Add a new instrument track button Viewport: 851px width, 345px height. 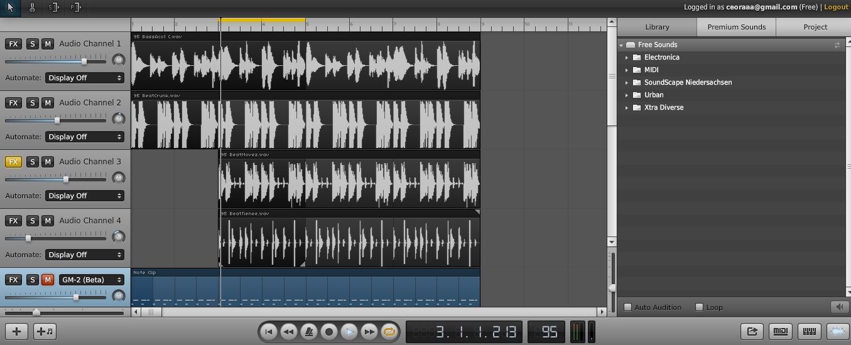pyautogui.click(x=45, y=332)
